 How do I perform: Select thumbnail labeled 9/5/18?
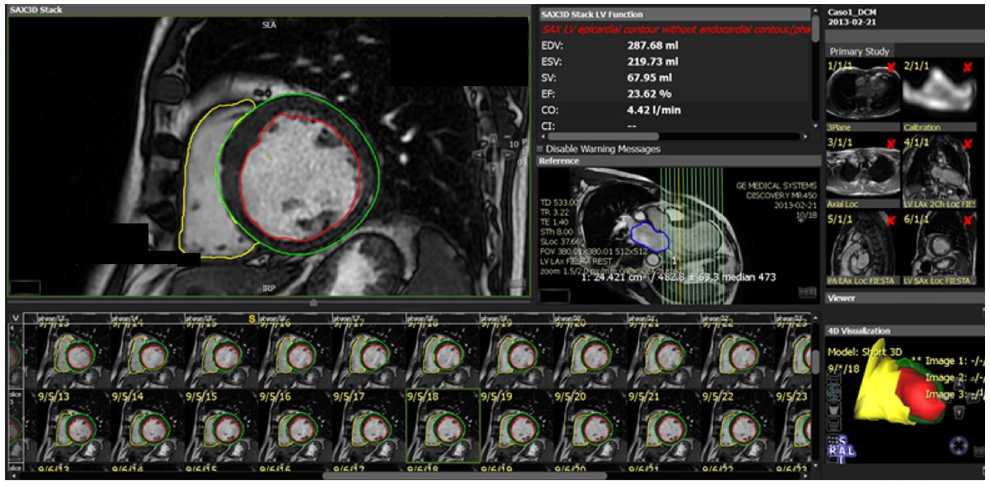pos(443,426)
